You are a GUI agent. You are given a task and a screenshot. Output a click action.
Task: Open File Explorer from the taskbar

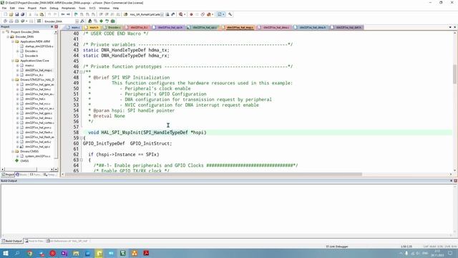coord(76,253)
